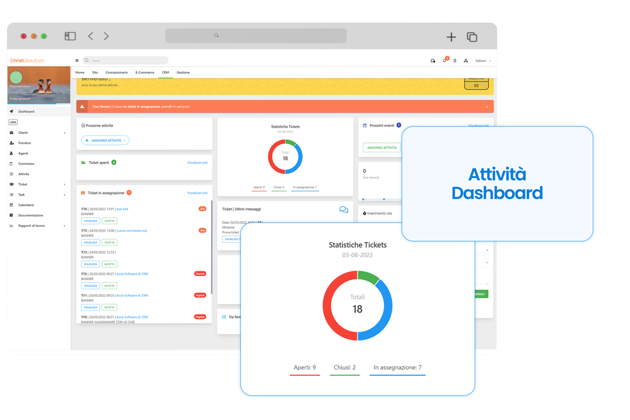The image size is (630, 420).
Task: Click the Task list sidebar icon
Action: [11, 194]
